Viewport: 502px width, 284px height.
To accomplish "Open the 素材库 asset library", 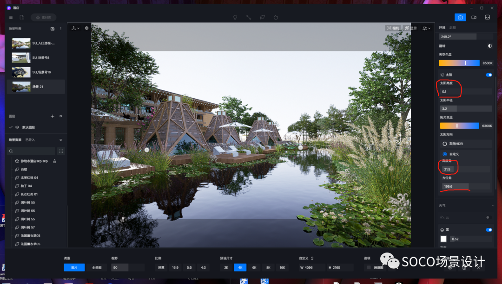I will coord(44,17).
